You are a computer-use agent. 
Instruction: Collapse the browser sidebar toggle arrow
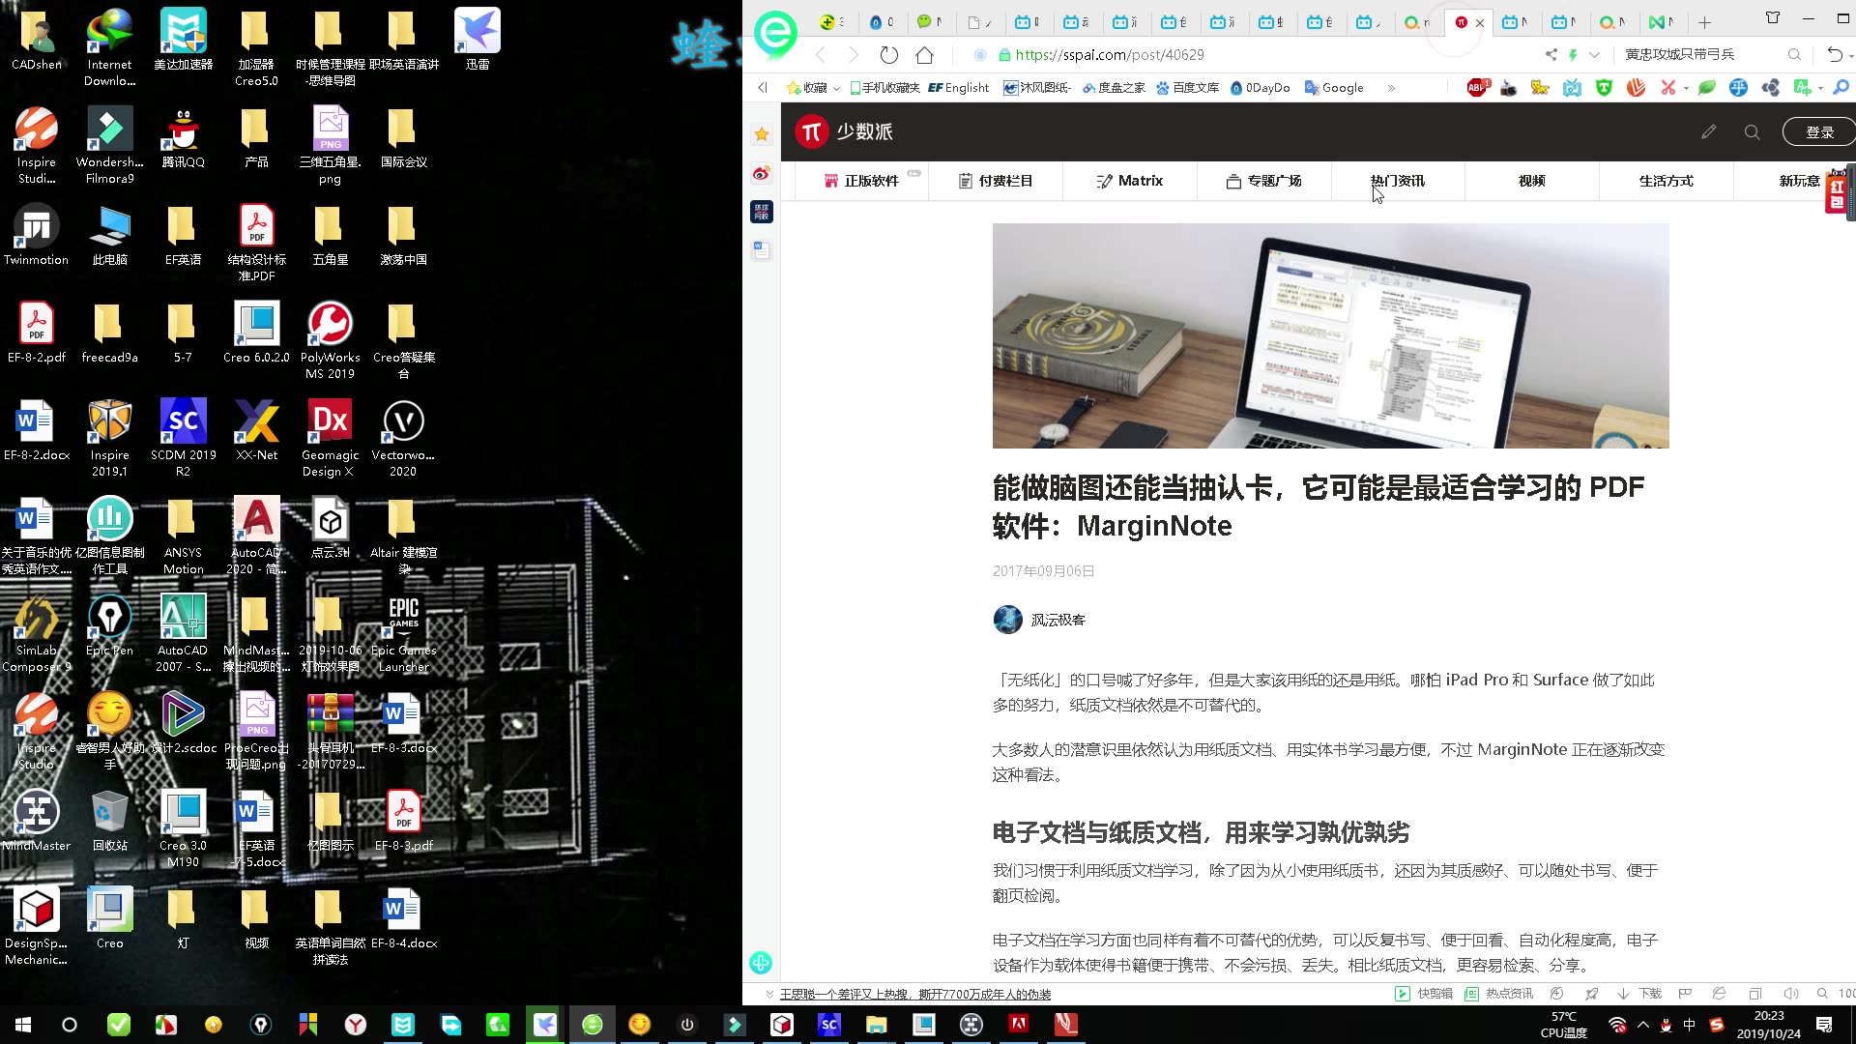(762, 88)
